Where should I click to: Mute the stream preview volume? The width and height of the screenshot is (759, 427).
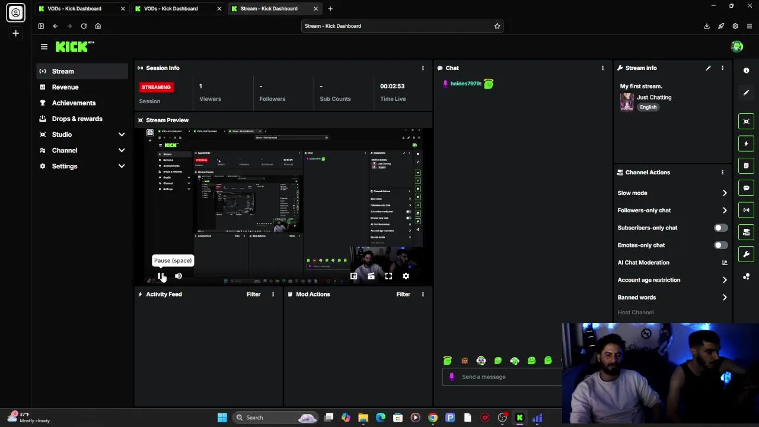[x=178, y=276]
